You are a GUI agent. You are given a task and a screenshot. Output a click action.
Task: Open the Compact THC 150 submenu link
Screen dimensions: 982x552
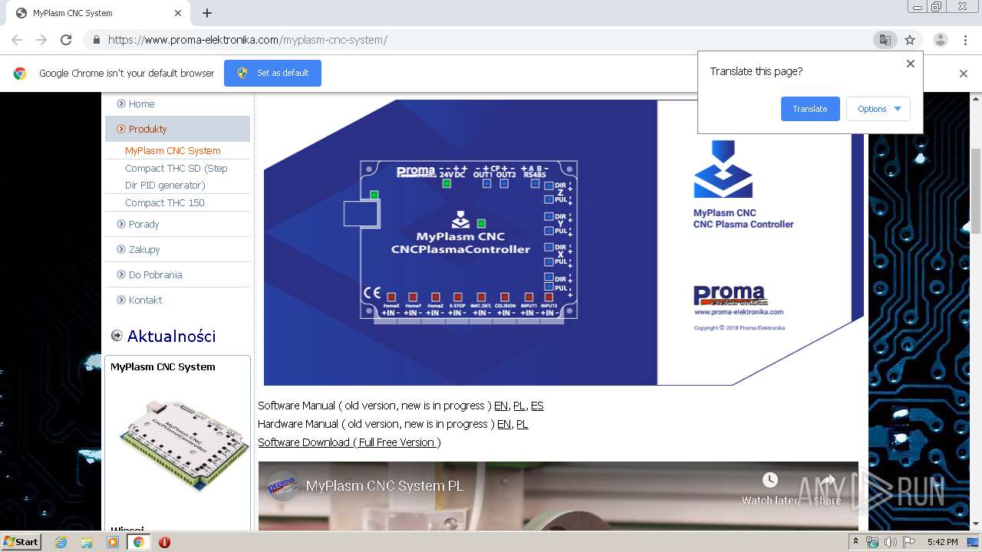coord(165,202)
